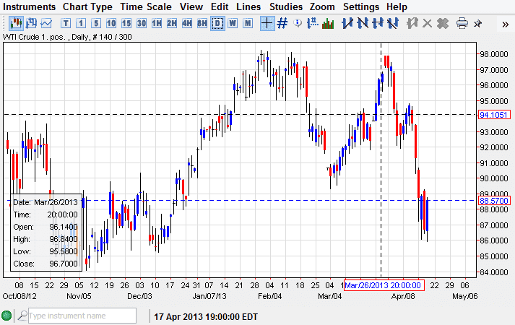Click the instrument name search field

click(82, 316)
